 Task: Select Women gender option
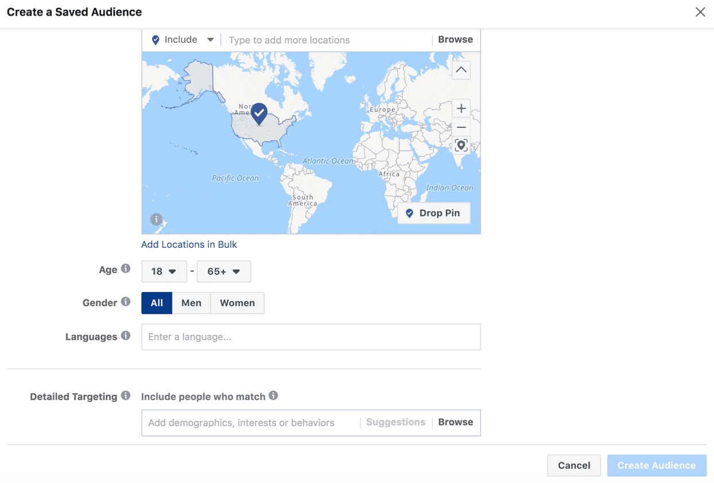coord(237,303)
